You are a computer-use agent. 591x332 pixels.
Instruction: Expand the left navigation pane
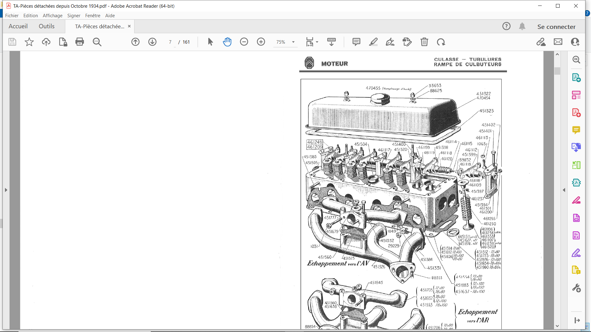6,190
